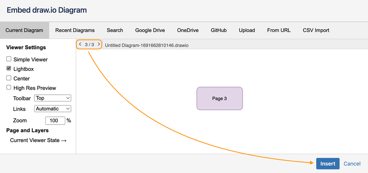Go to the previous diagram page
Viewport: 368px width, 173px height.
tap(80, 44)
